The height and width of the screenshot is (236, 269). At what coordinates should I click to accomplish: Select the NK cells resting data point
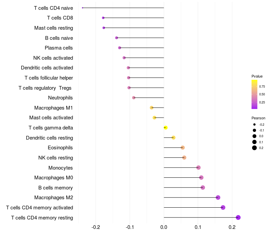tap(184, 157)
